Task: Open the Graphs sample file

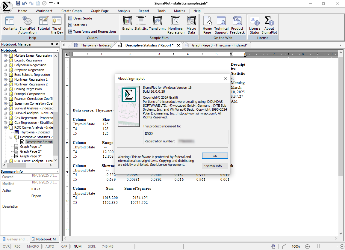Action: pos(127,23)
